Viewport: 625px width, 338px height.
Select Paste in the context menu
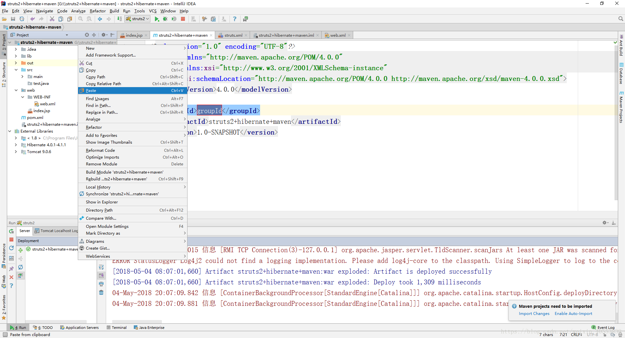pos(132,91)
